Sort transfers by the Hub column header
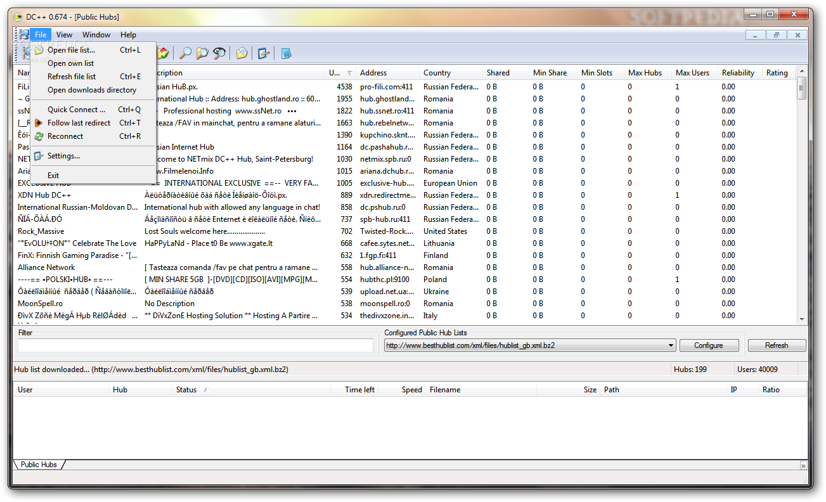Screen dimensions: 826x502 click(x=141, y=390)
